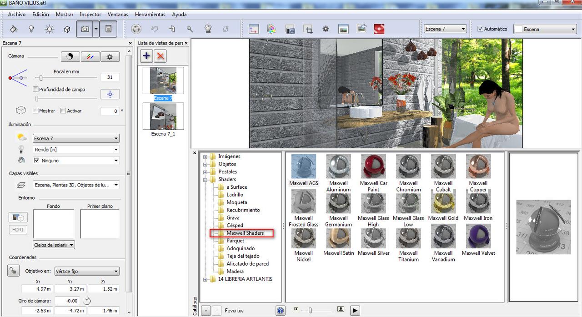Expand the Imágenes catalog folder
Image resolution: width=582 pixels, height=317 pixels.
[205, 156]
